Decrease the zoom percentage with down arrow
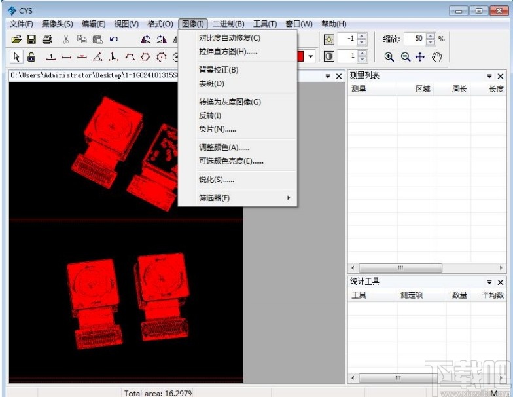513x397 pixels. 431,42
